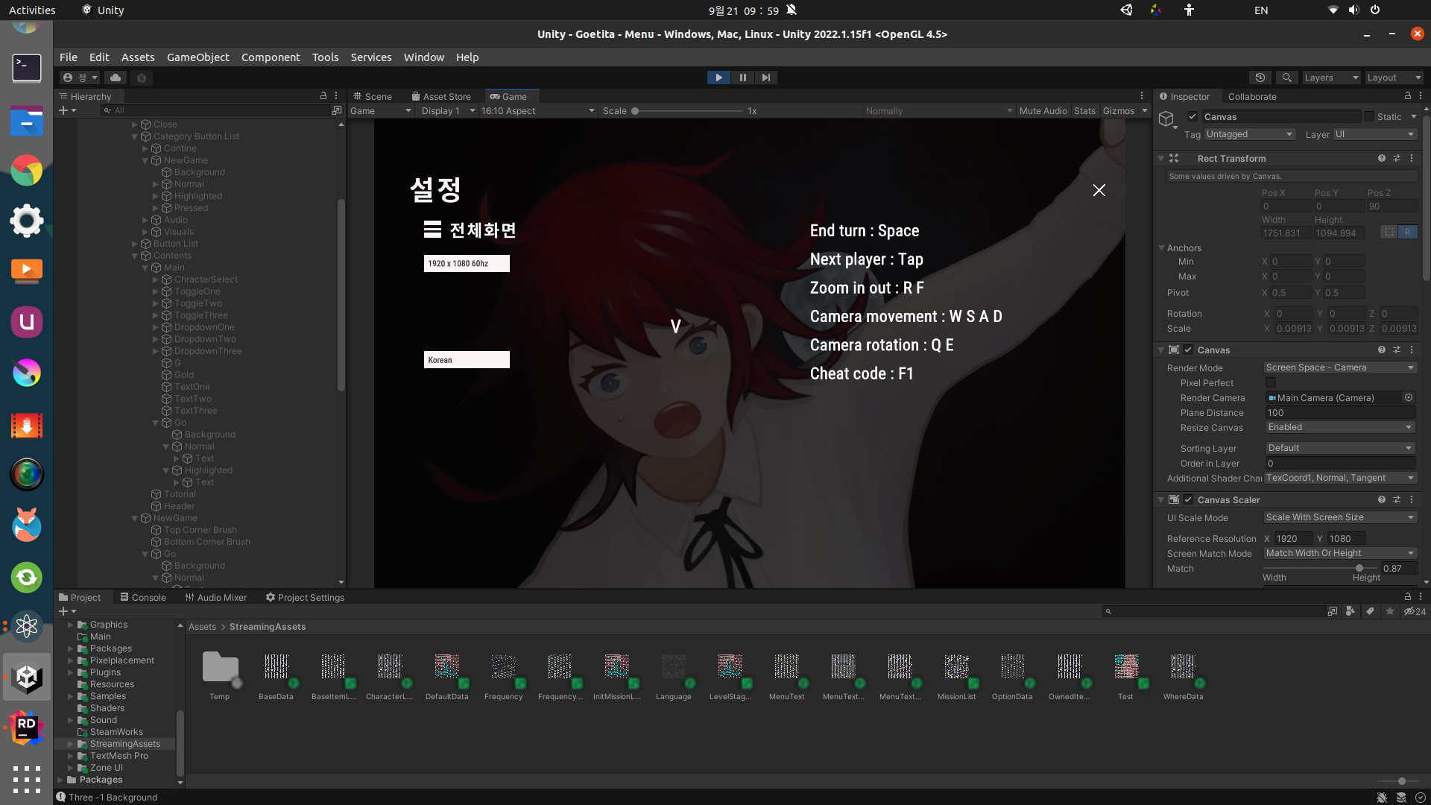Open the 16:10 Aspect dropdown

click(537, 110)
